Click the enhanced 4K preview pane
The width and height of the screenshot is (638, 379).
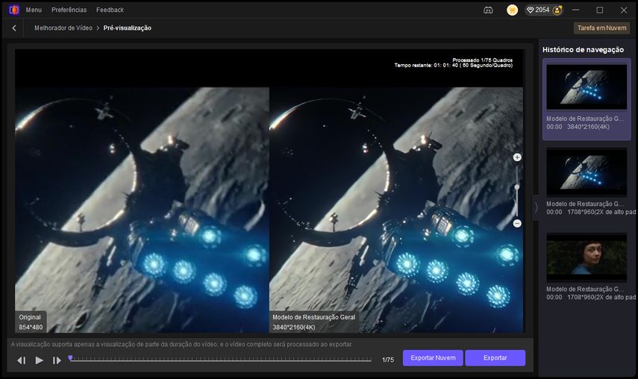point(396,210)
